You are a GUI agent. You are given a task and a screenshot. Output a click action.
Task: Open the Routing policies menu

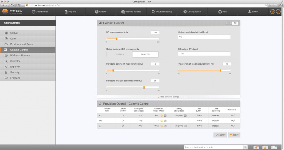click(131, 12)
